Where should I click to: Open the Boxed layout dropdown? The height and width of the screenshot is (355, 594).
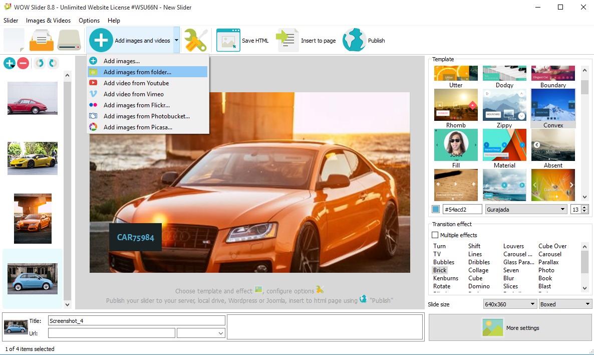[x=565, y=304]
